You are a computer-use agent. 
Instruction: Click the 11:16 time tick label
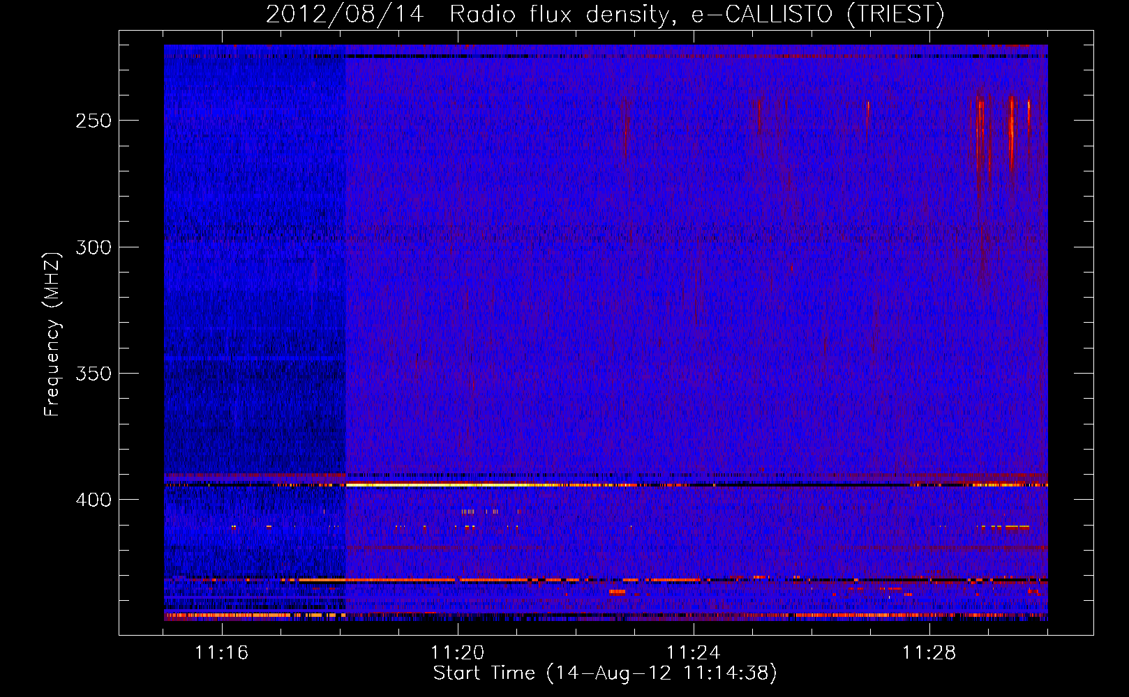(221, 652)
